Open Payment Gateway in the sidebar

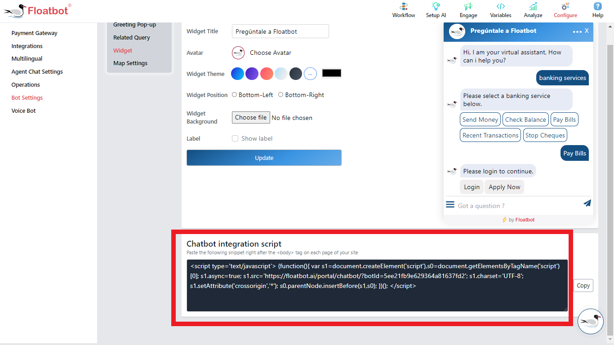[x=35, y=33]
